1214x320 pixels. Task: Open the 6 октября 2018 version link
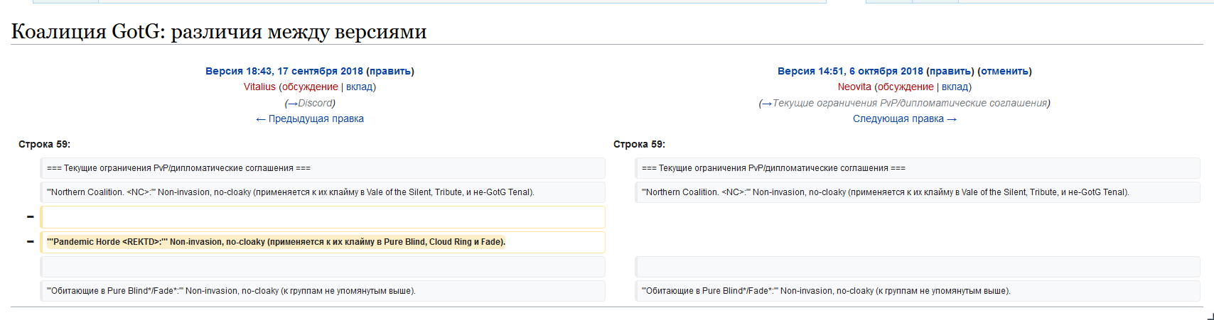(x=850, y=71)
